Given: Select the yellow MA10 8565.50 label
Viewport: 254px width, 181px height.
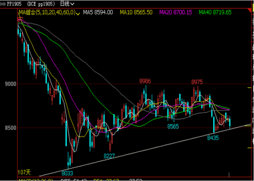Looking at the screenshot, I should coord(136,13).
